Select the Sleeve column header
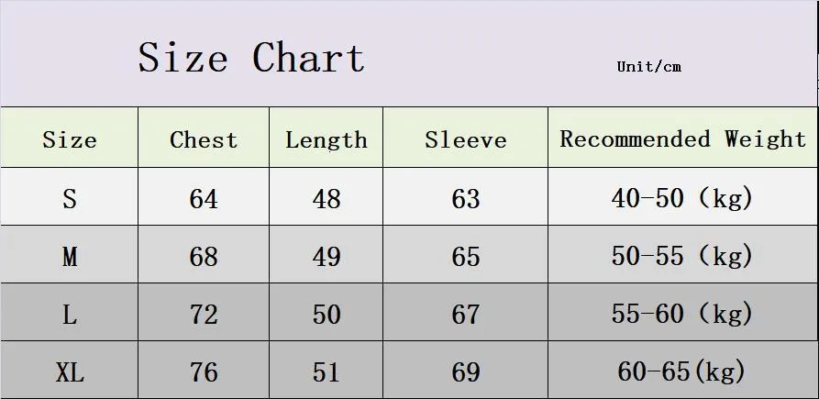Viewport: 819px width, 399px height. (466, 138)
